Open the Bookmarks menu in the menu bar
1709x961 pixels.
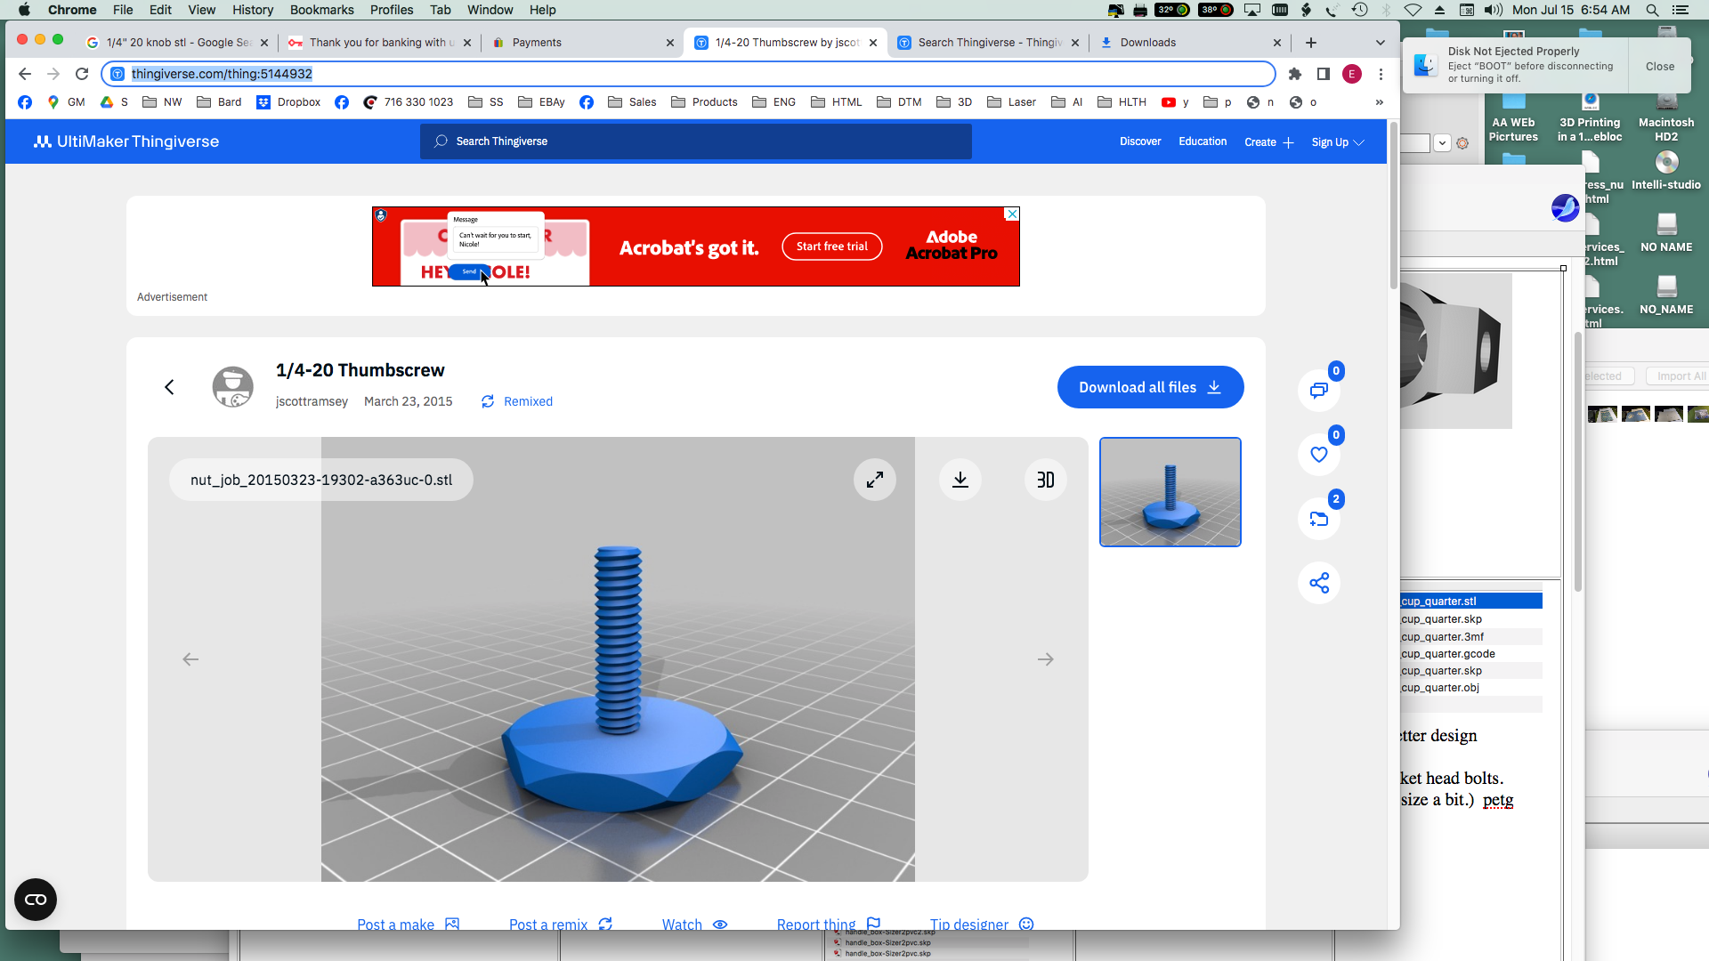point(321,10)
